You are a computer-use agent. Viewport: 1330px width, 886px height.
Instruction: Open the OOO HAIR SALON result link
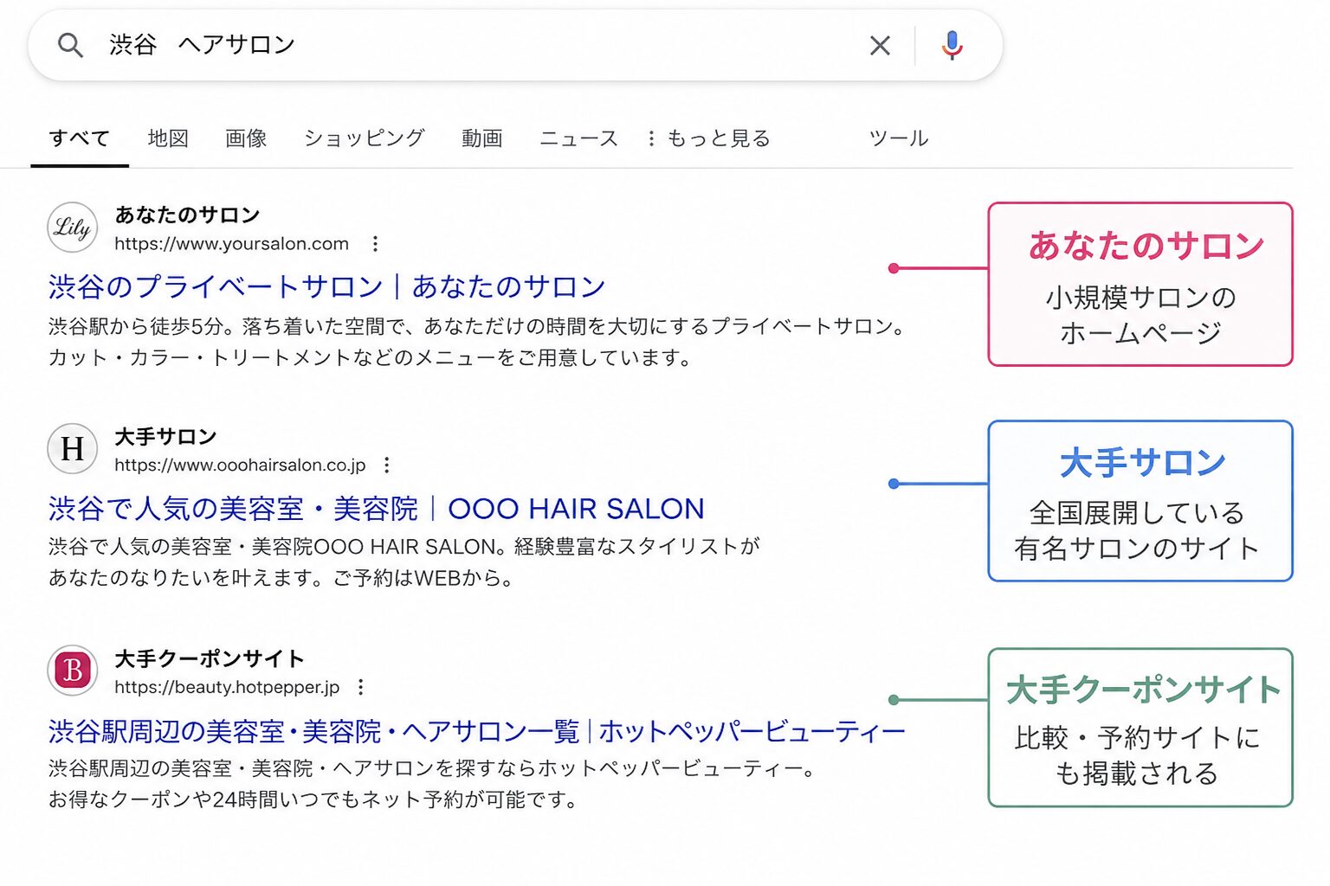pyautogui.click(x=377, y=509)
